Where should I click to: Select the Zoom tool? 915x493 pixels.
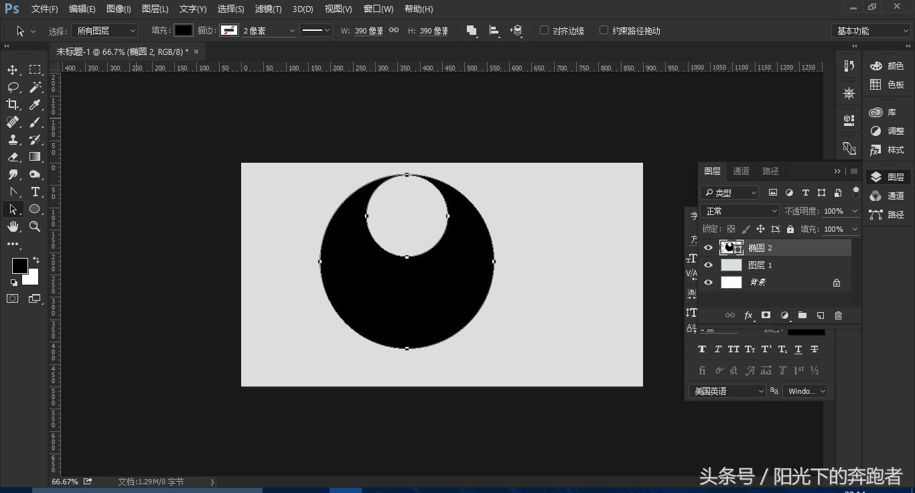[x=35, y=227]
